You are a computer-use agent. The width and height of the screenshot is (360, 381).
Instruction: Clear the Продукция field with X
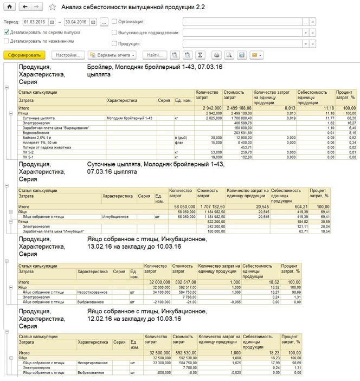pyautogui.click(x=313, y=44)
